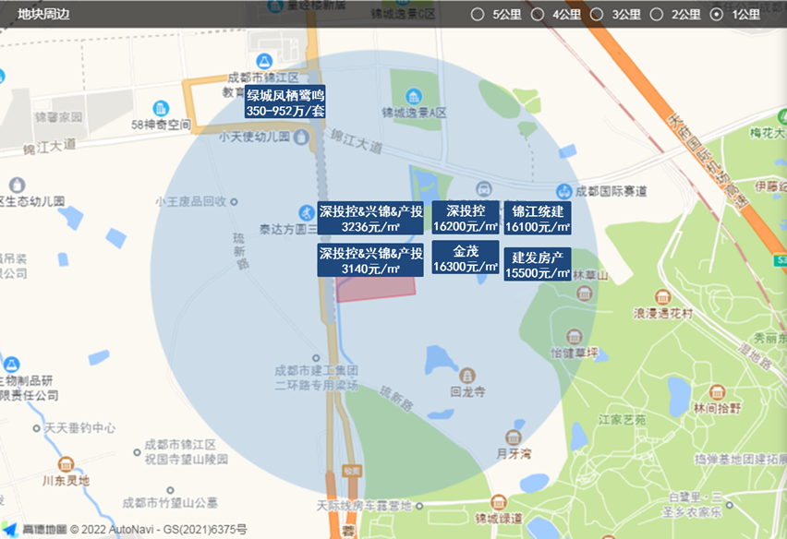Click the 成都国际赛道 cycling icon
Viewport: 787px width, 539px height.
click(x=564, y=191)
